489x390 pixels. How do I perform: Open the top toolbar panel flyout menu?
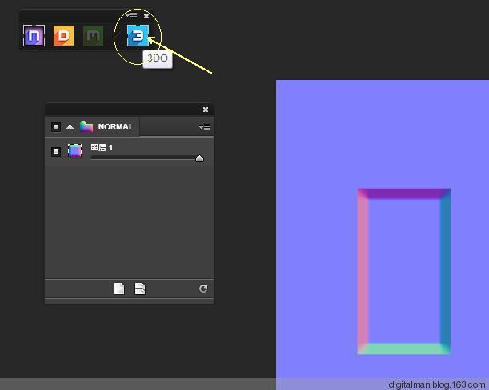pyautogui.click(x=131, y=15)
